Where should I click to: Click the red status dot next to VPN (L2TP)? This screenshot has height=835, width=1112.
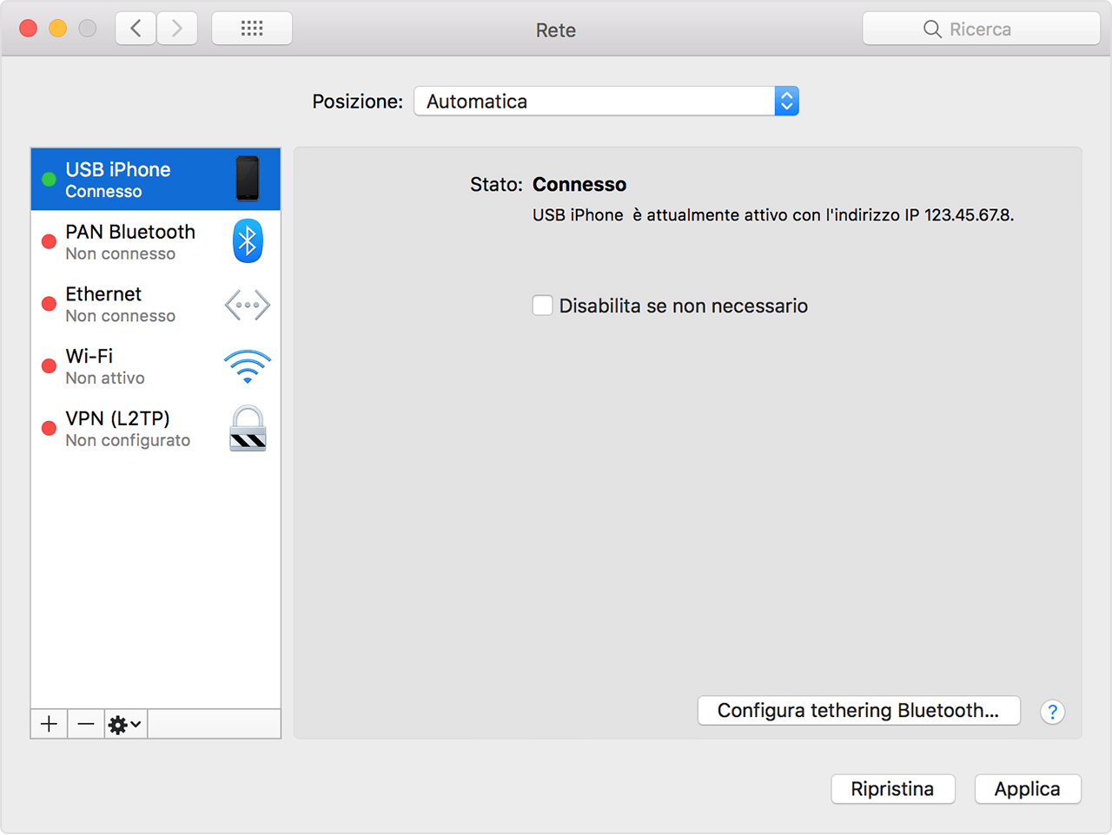[49, 429]
